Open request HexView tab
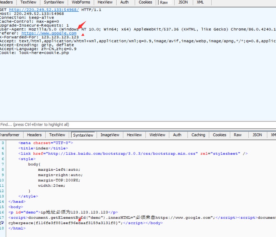The width and height of the screenshot is (276, 237). coord(105,2)
